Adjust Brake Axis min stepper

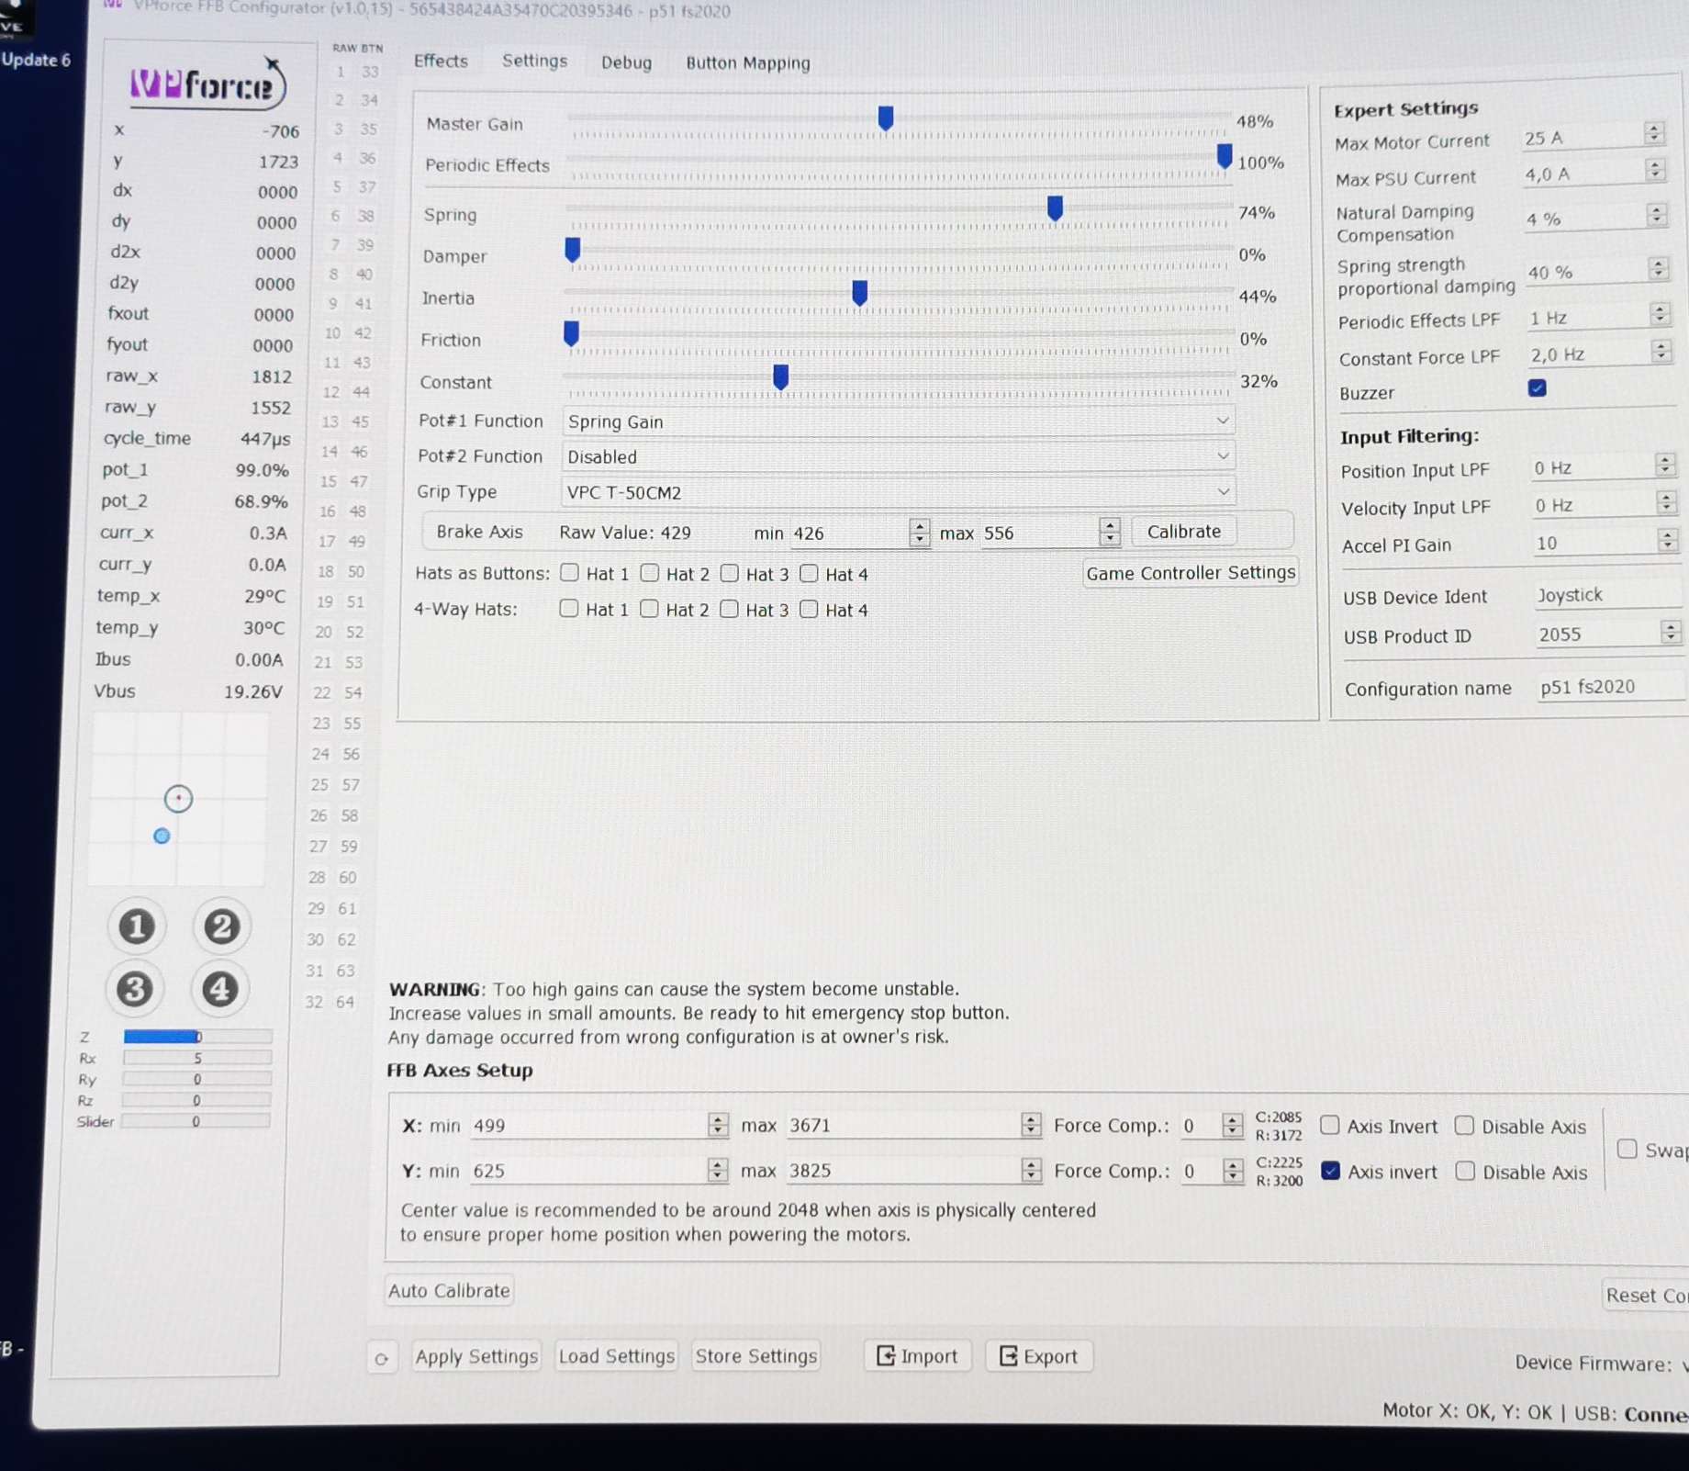point(919,533)
